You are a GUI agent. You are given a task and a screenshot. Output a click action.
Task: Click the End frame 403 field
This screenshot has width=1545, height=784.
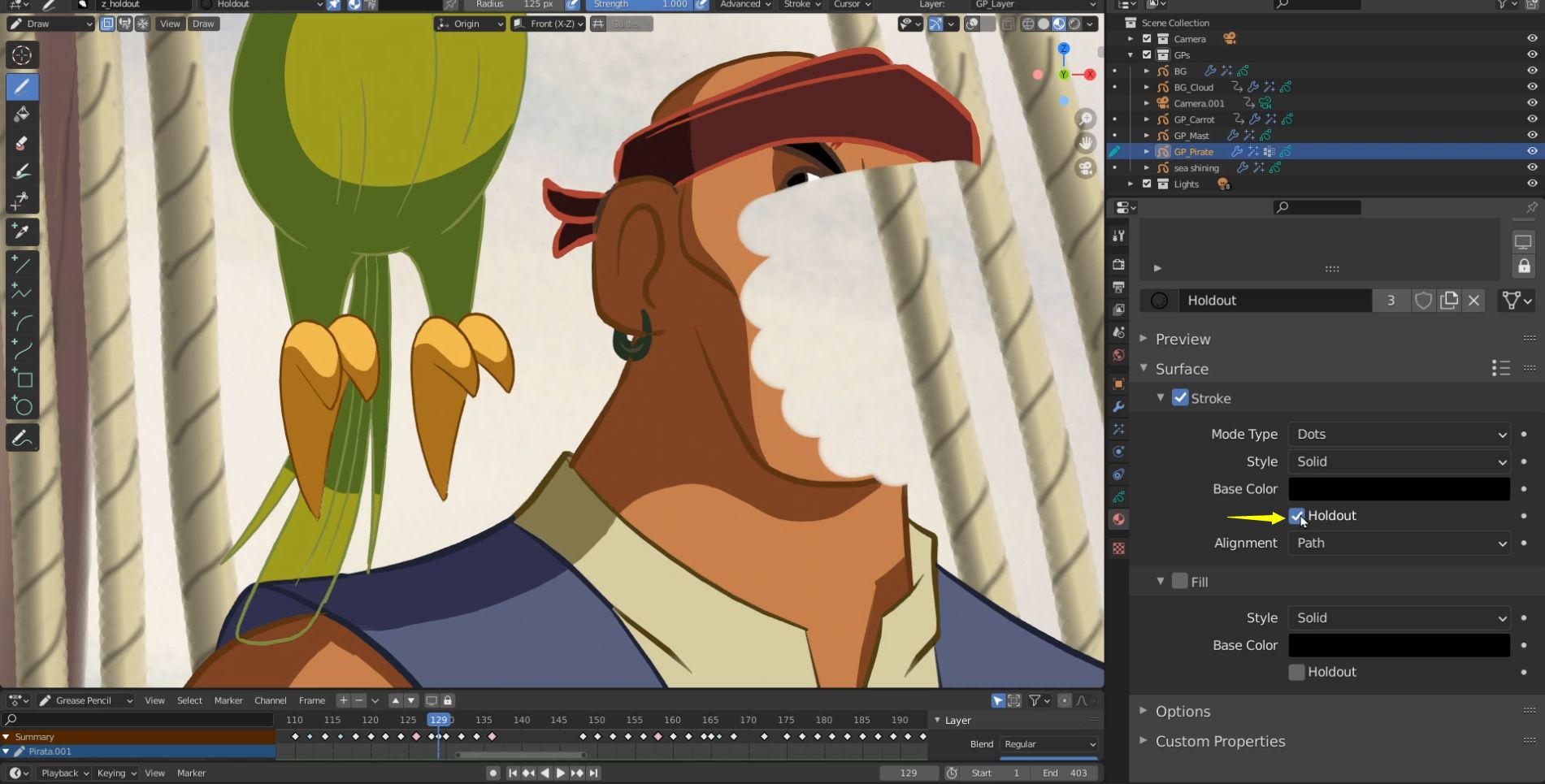click(1065, 773)
